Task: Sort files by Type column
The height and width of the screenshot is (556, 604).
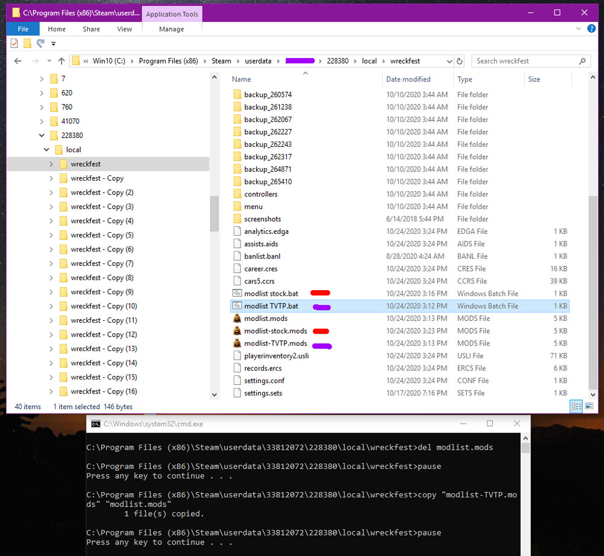Action: [x=464, y=79]
